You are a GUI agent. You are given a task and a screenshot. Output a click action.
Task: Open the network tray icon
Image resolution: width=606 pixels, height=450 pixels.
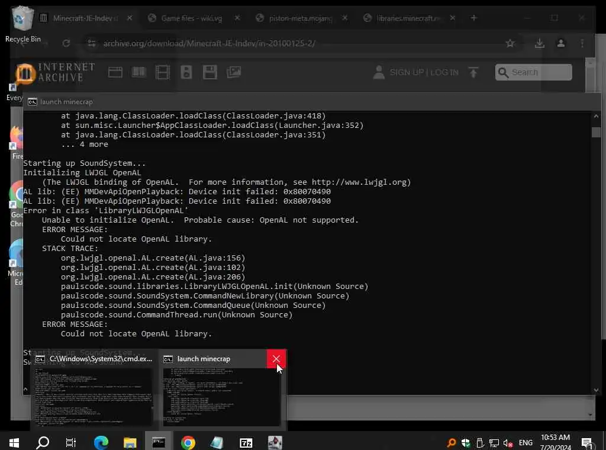[x=494, y=443]
